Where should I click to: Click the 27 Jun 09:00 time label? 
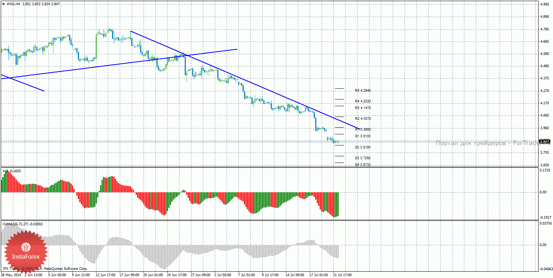200,275
